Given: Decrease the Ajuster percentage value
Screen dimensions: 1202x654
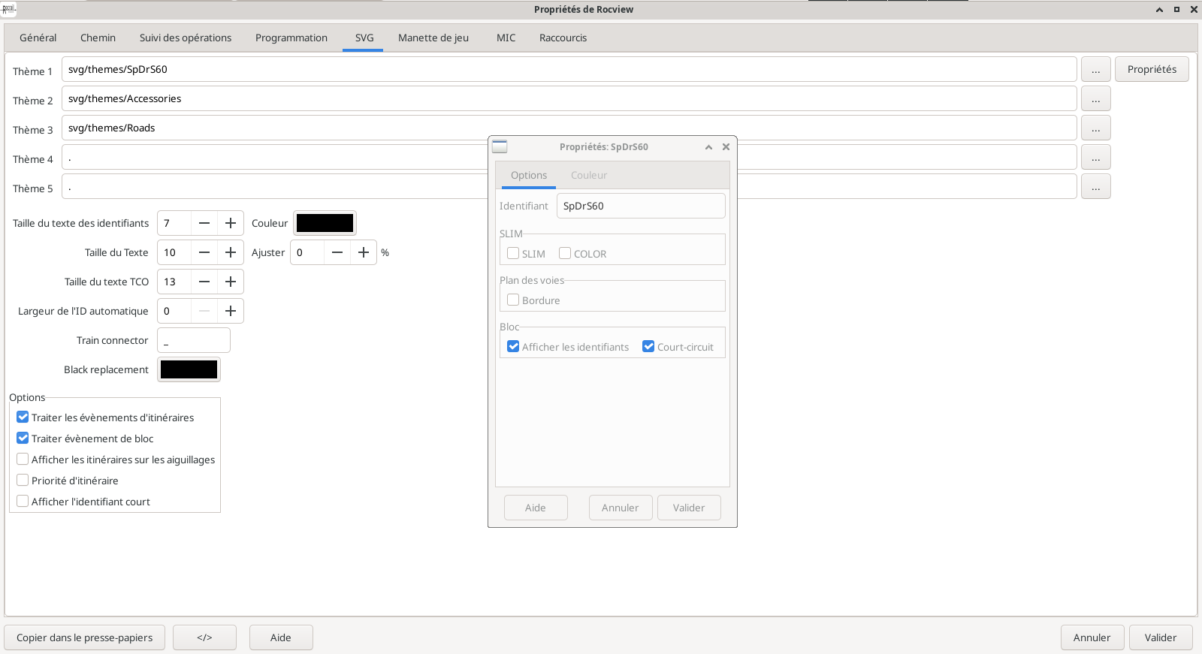Looking at the screenshot, I should click(x=337, y=252).
